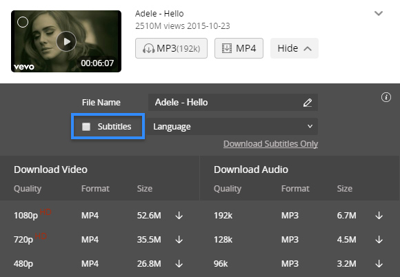
Task: Click the vevo video thumbnail image
Action: pyautogui.click(x=66, y=41)
